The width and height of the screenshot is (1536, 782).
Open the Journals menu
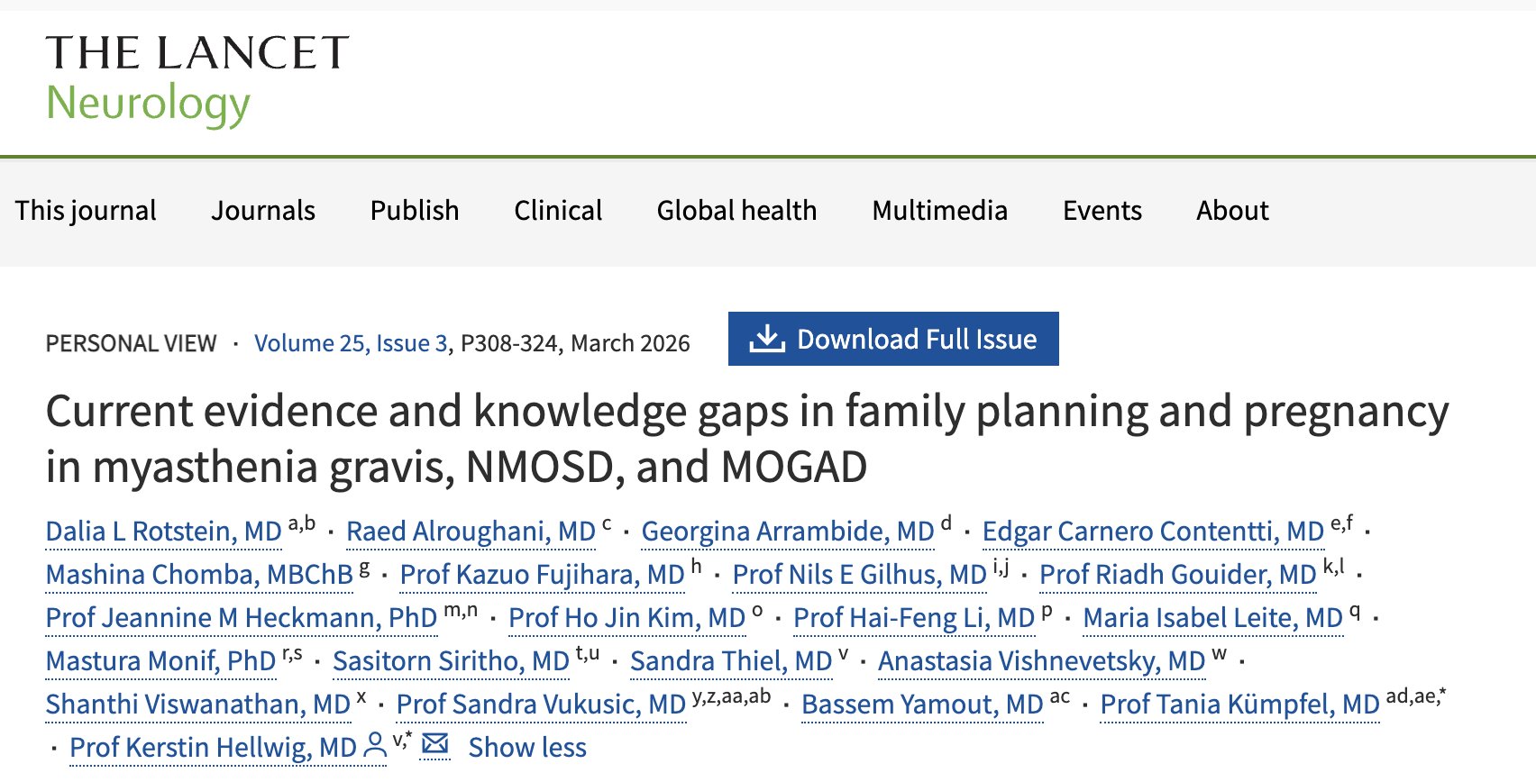263,211
